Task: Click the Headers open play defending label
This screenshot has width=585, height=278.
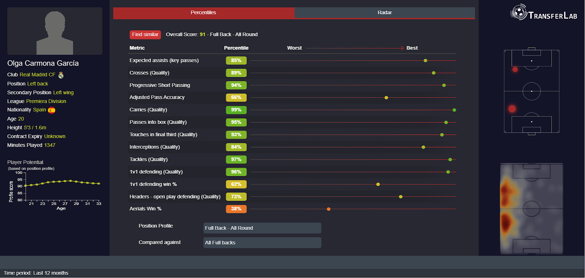Action: 175,197
